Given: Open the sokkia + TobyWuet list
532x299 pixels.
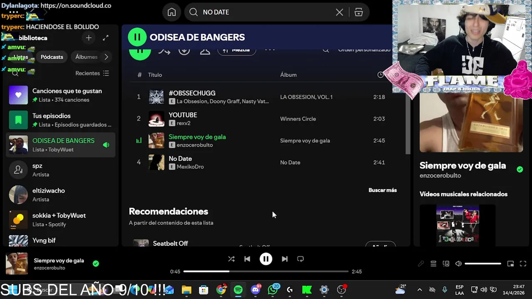Looking at the screenshot, I should pyautogui.click(x=60, y=220).
